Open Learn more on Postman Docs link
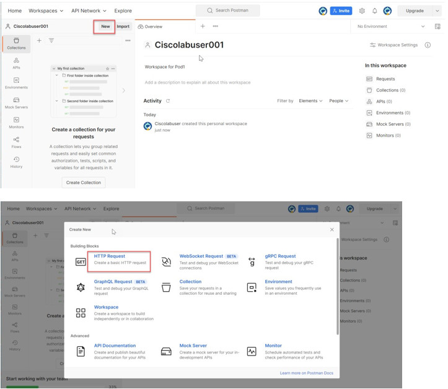 coord(306,373)
